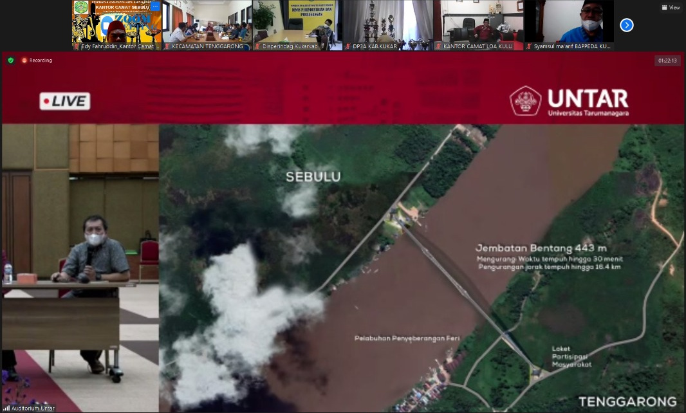Click the green encryption shield icon

tap(11, 60)
